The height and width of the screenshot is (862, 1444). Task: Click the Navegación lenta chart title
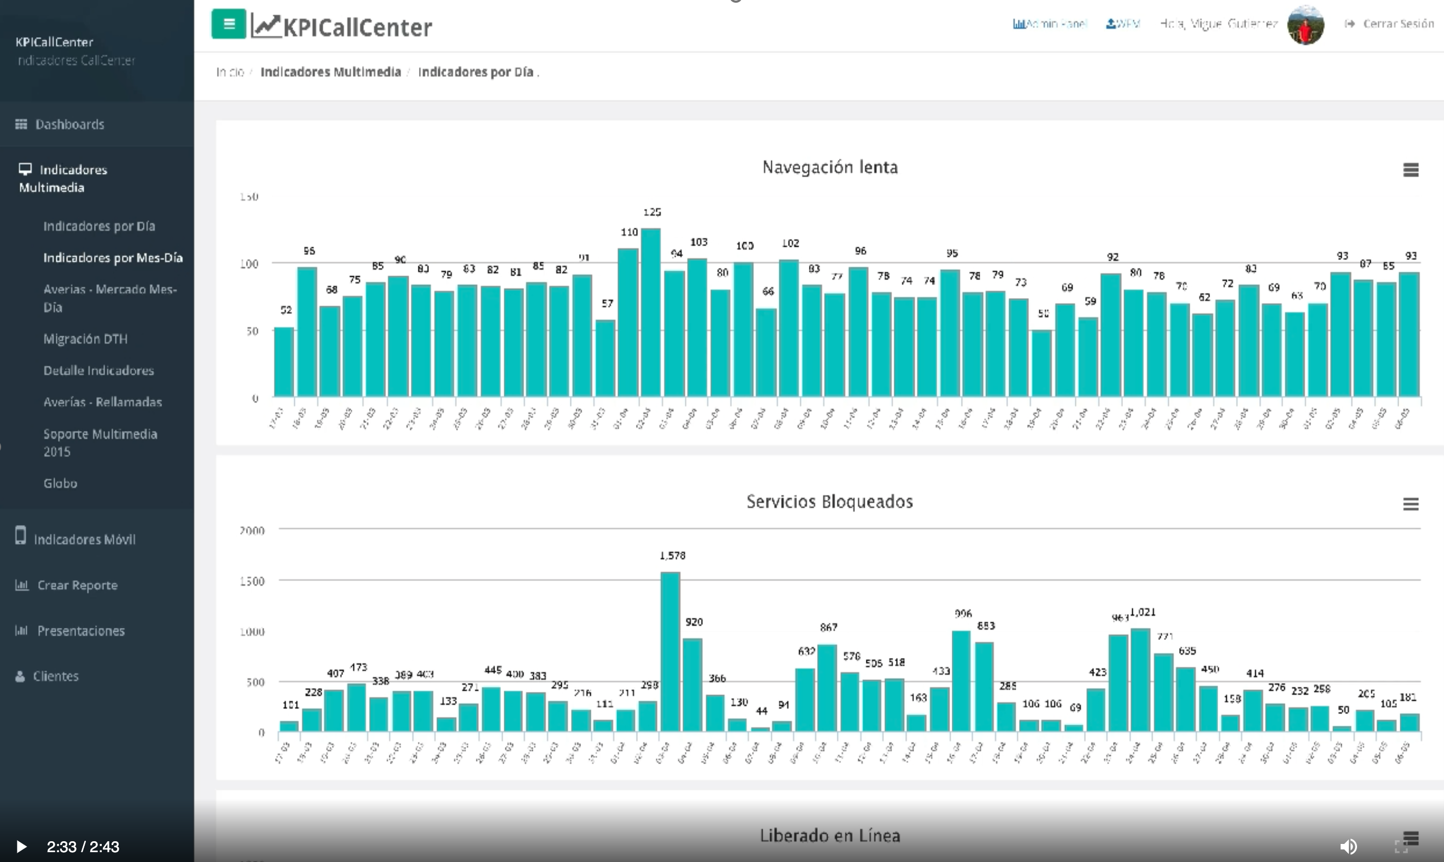(x=830, y=167)
